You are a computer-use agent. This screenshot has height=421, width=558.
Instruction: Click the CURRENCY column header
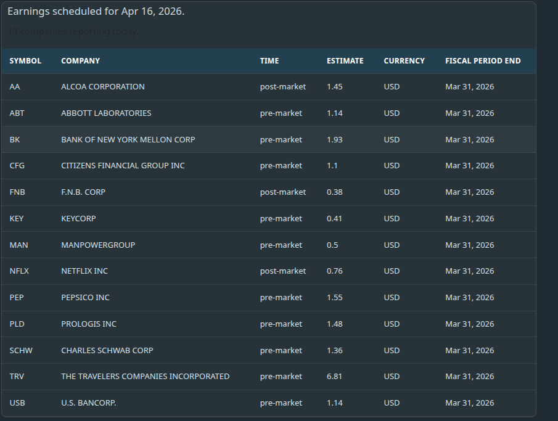click(404, 61)
